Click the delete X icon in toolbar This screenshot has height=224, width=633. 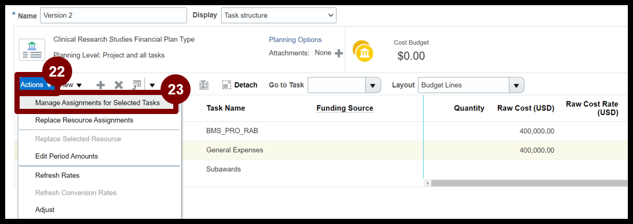pyautogui.click(x=118, y=85)
